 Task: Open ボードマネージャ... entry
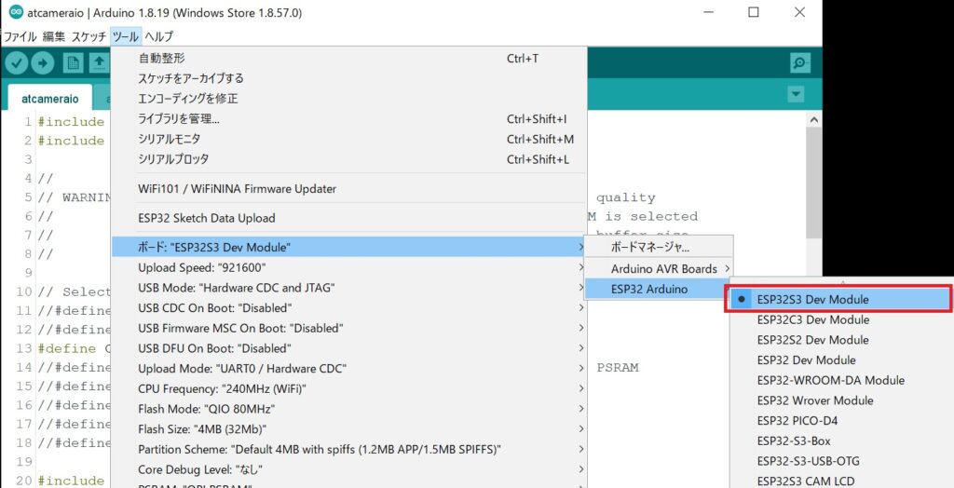pos(659,249)
